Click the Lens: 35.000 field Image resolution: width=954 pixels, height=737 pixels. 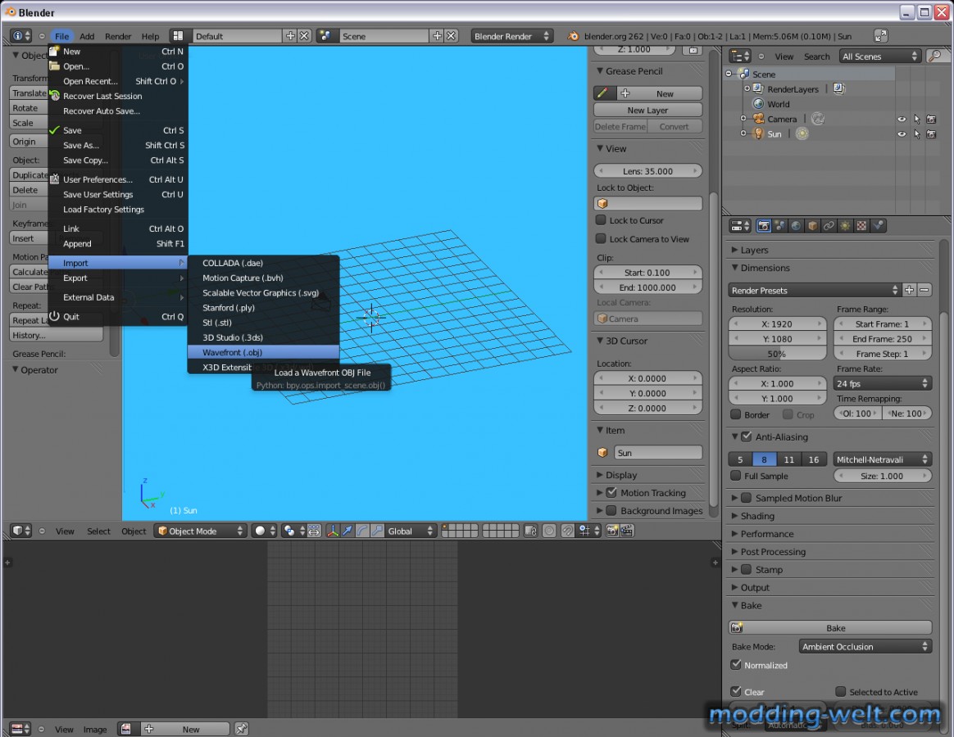[x=647, y=171]
